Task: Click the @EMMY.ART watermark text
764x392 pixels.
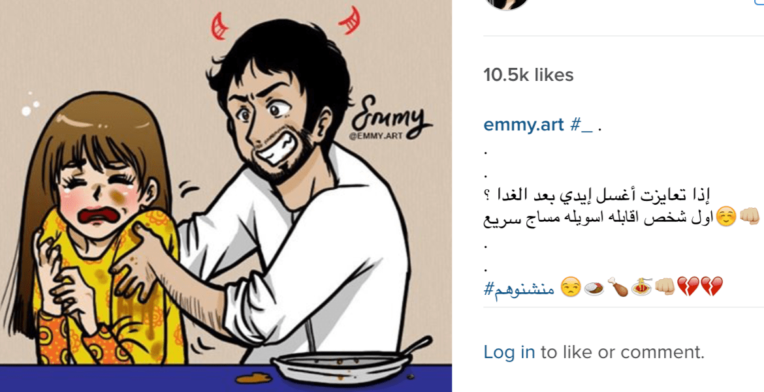Action: pos(375,136)
